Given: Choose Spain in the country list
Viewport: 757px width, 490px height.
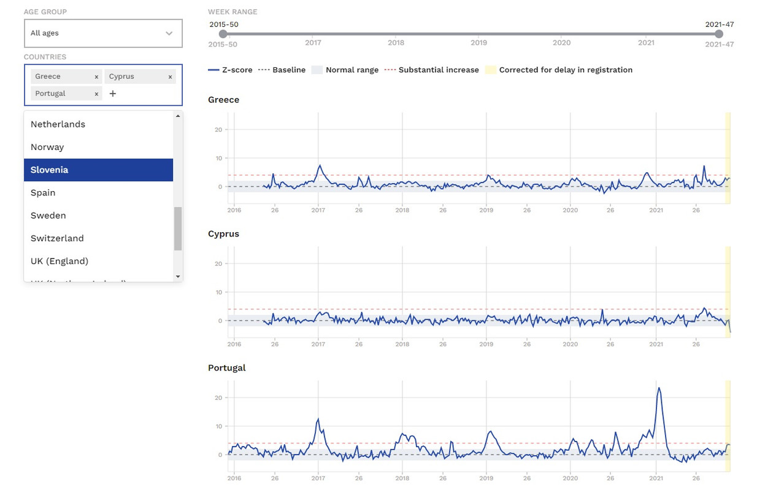Looking at the screenshot, I should coord(98,192).
